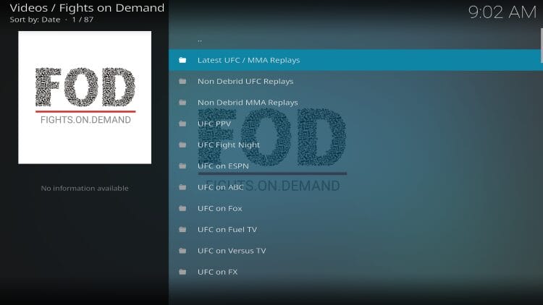Image resolution: width=543 pixels, height=305 pixels.
Task: Click folder icon beside Non Debrid MMA Replays
Action: pos(182,103)
